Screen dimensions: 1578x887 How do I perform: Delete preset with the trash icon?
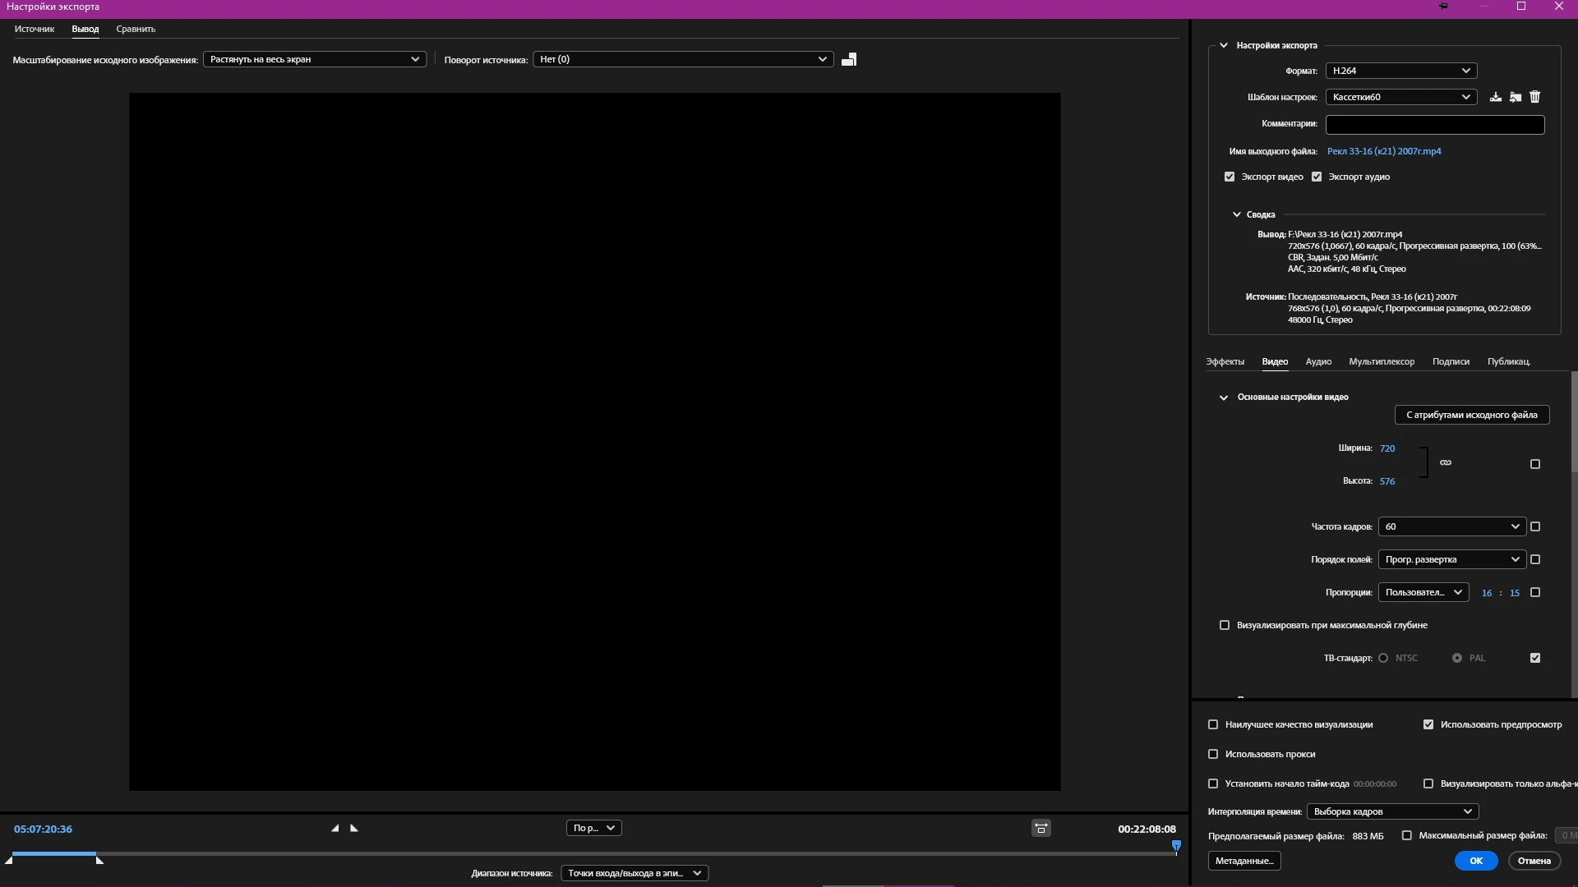pos(1534,97)
